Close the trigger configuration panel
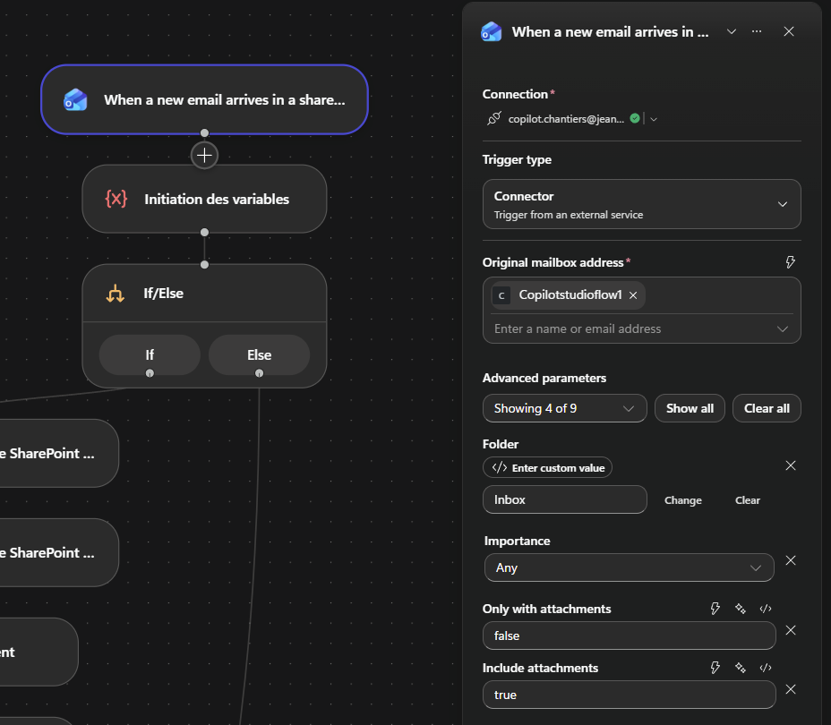The width and height of the screenshot is (831, 725). pos(789,32)
